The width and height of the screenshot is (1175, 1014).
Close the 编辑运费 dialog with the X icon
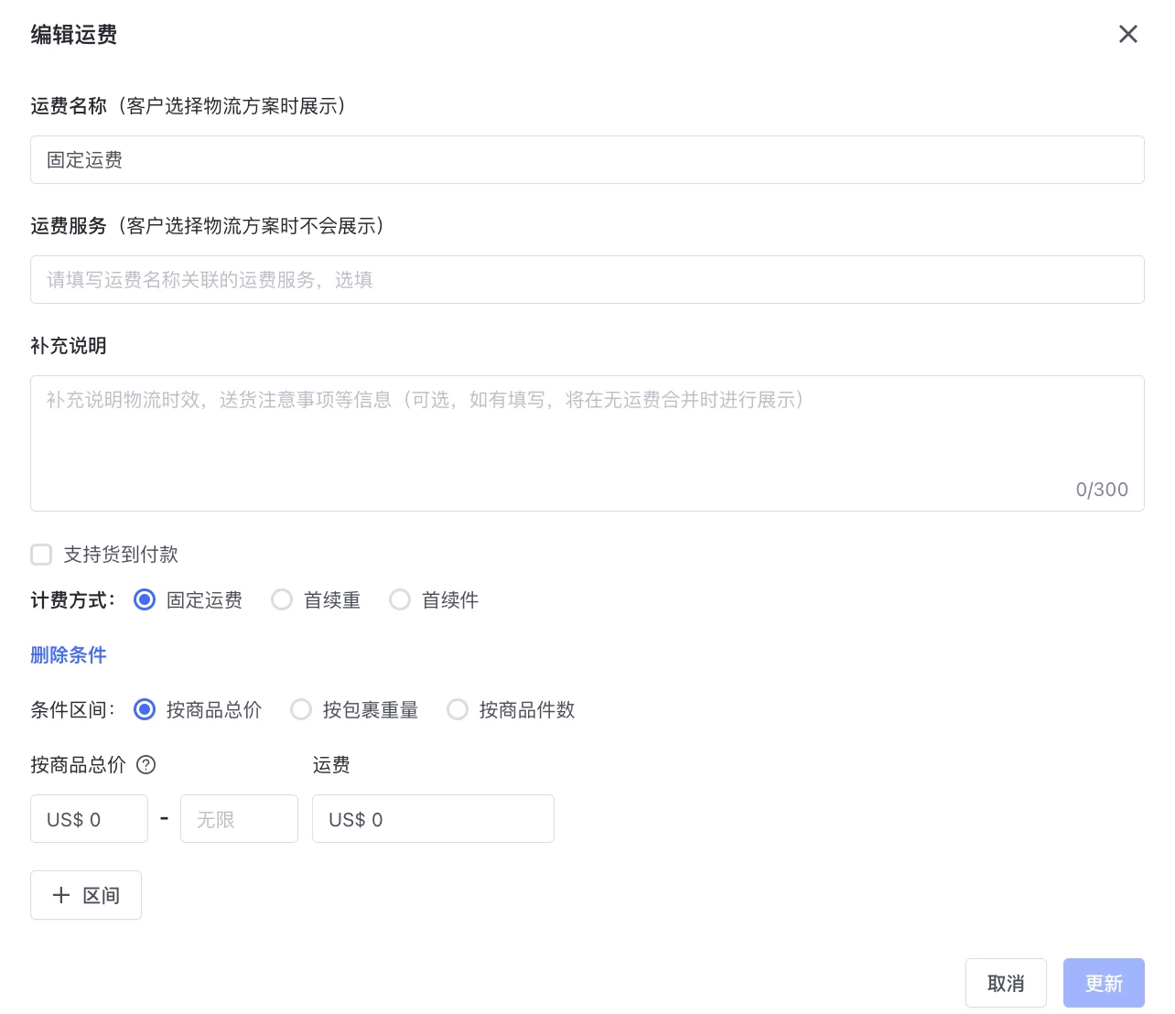(1128, 34)
